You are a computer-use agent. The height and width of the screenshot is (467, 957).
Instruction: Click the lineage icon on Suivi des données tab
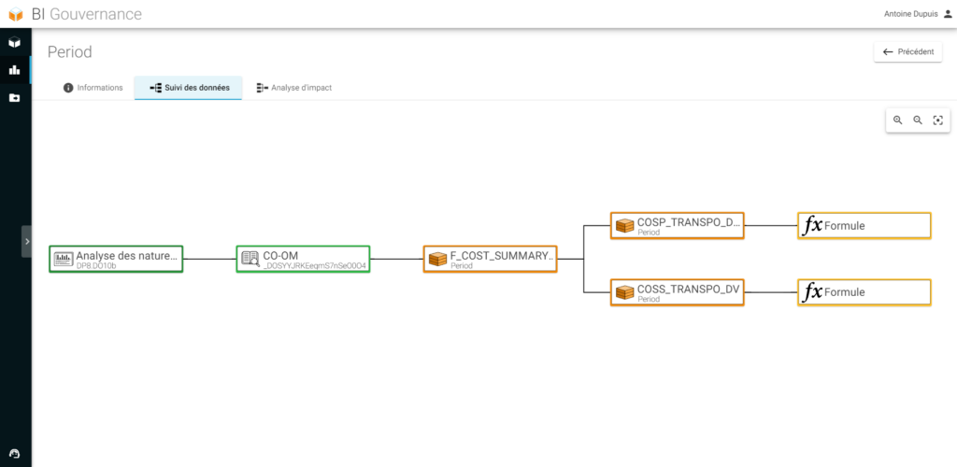(156, 88)
